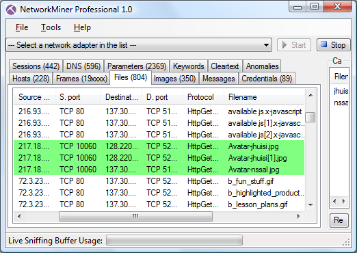Select the available.js[2].x-javasc.. row

point(159,135)
